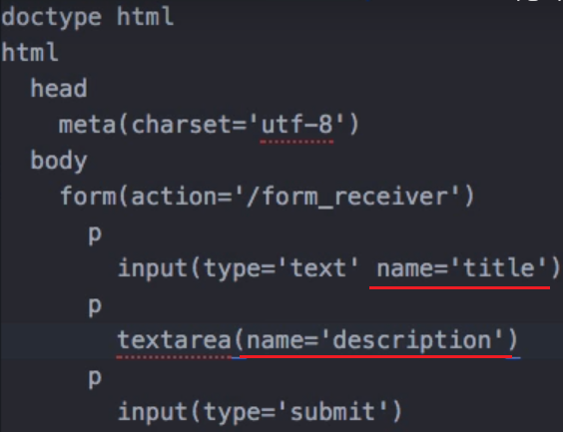Viewport: 563px width, 432px height.
Task: Click the form(action='/form_receiver') line
Action: [268, 197]
